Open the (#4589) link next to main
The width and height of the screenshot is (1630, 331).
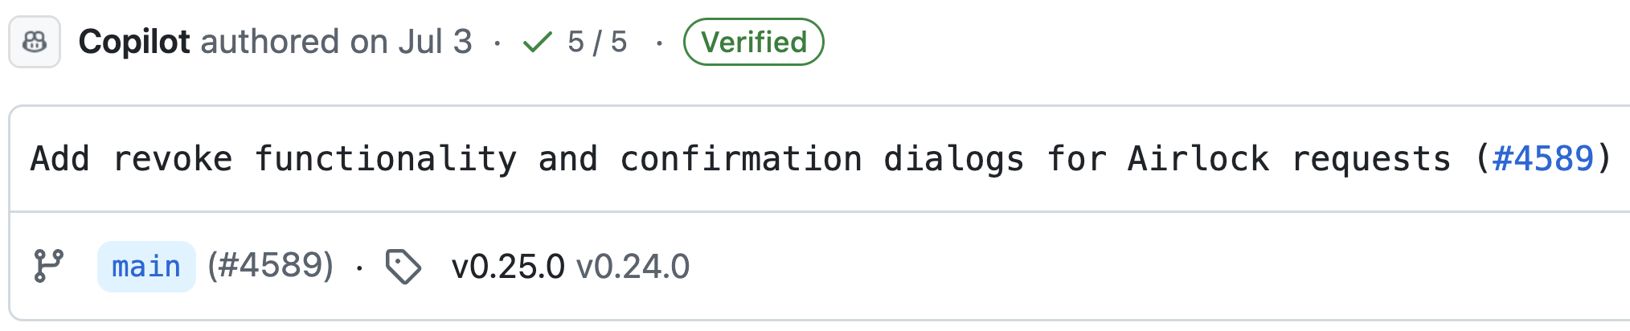pyautogui.click(x=270, y=266)
